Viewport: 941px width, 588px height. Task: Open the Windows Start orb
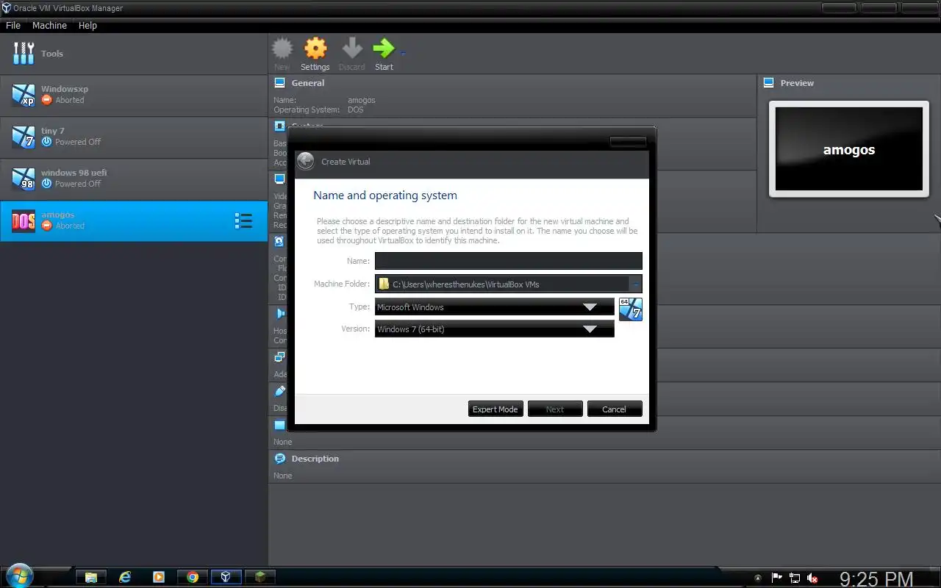(x=18, y=576)
